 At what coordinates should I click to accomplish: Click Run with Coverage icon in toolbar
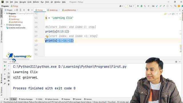145,6
